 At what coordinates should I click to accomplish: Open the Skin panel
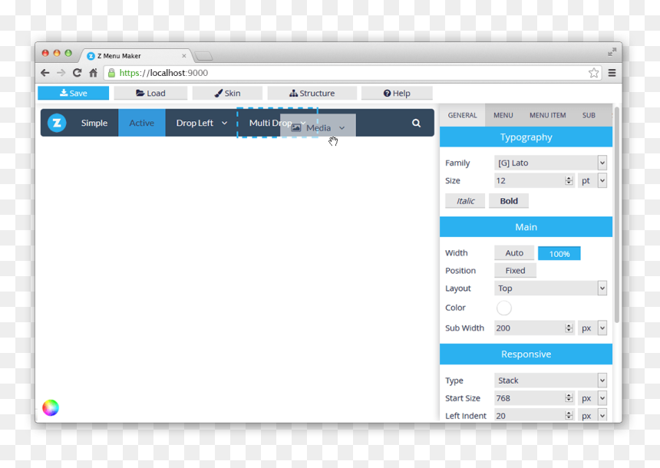coord(227,93)
